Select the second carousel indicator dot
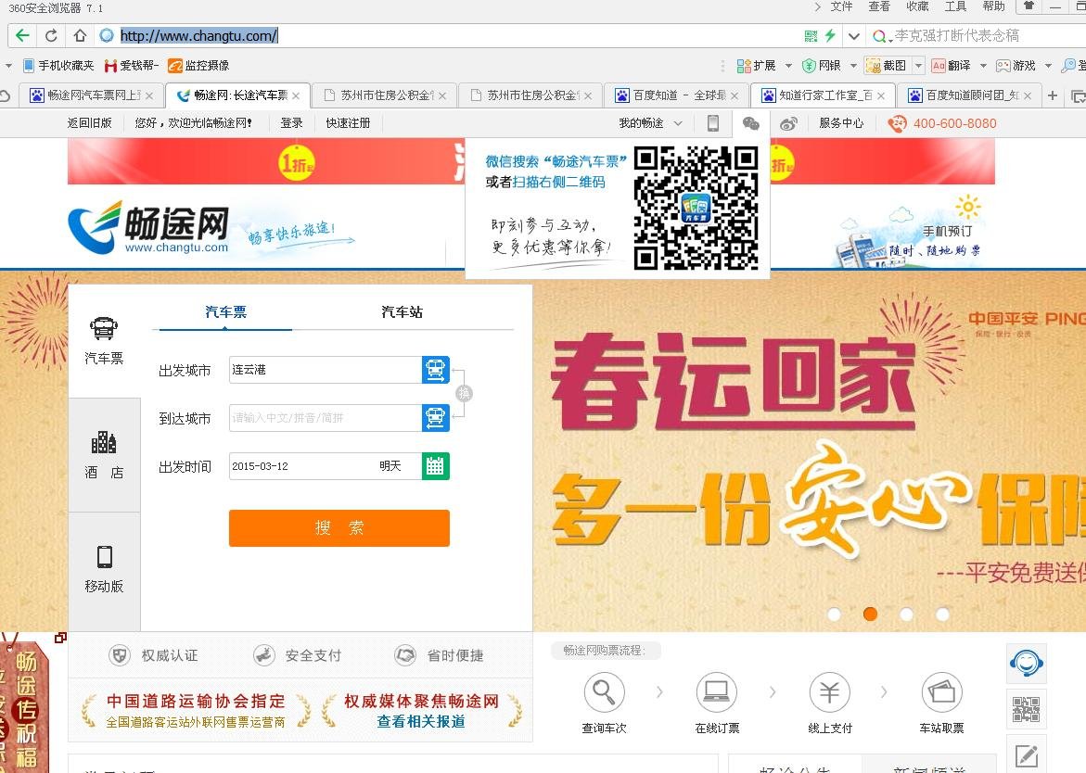 tap(870, 614)
